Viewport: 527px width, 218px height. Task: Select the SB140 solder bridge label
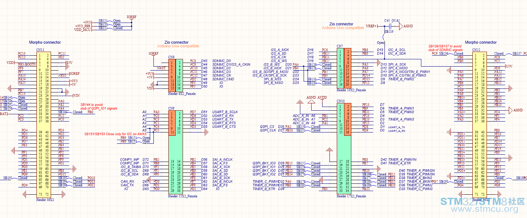pos(312,83)
